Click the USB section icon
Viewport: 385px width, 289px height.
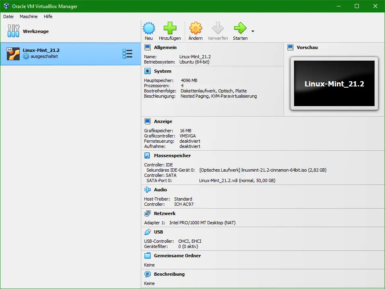[148, 232]
